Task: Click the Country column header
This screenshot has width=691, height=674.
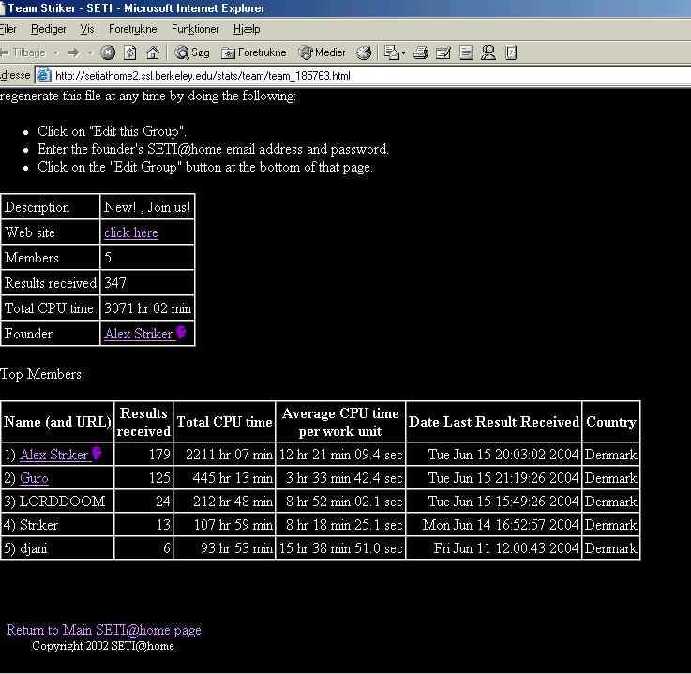Action: (610, 422)
